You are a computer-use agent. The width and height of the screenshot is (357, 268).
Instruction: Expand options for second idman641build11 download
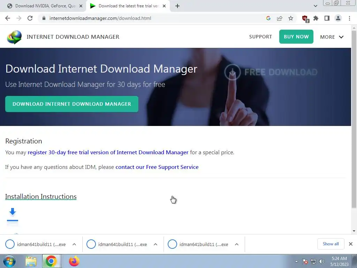[x=155, y=244]
